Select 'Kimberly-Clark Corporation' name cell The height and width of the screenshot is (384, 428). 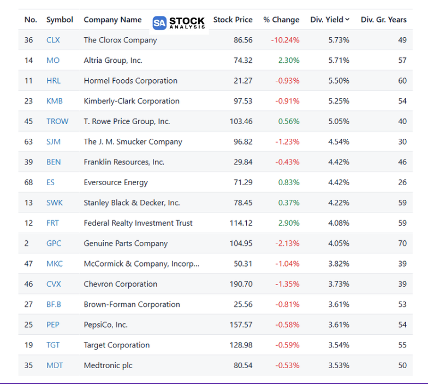click(132, 101)
